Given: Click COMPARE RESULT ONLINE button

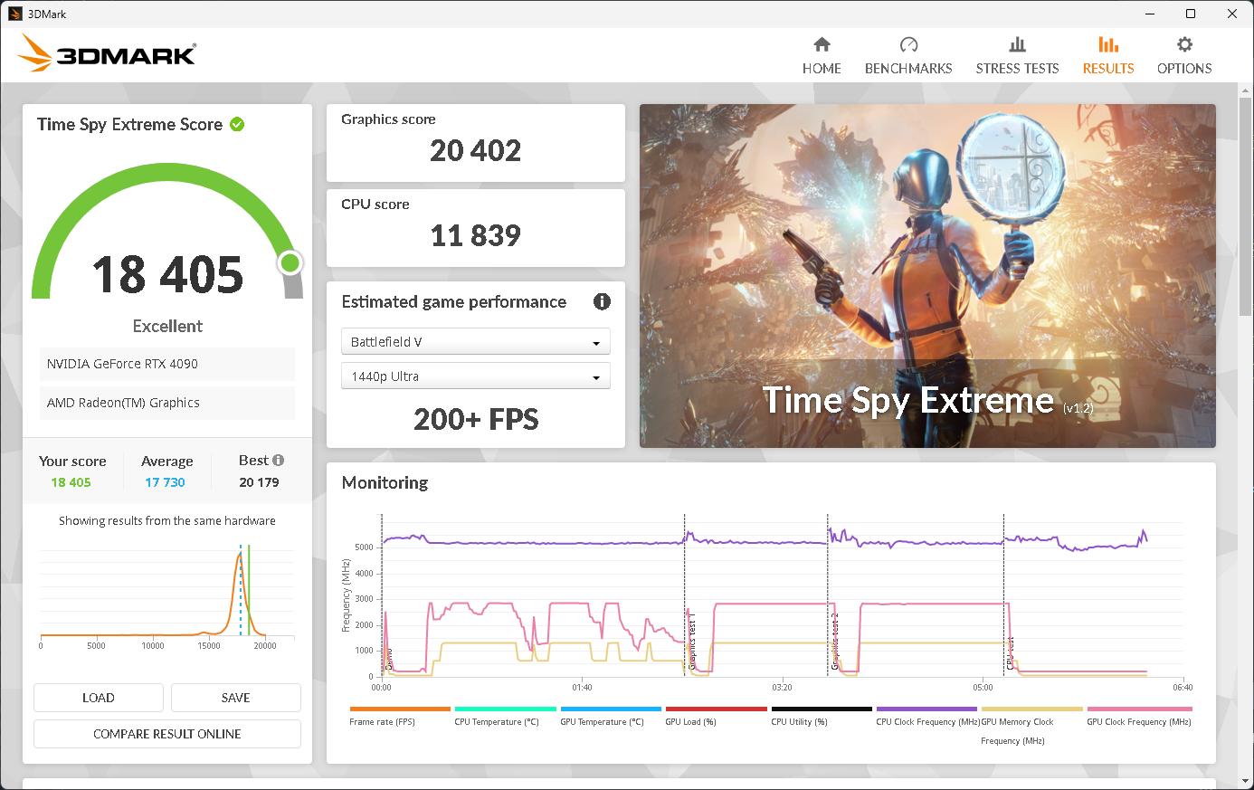Looking at the screenshot, I should pyautogui.click(x=167, y=734).
